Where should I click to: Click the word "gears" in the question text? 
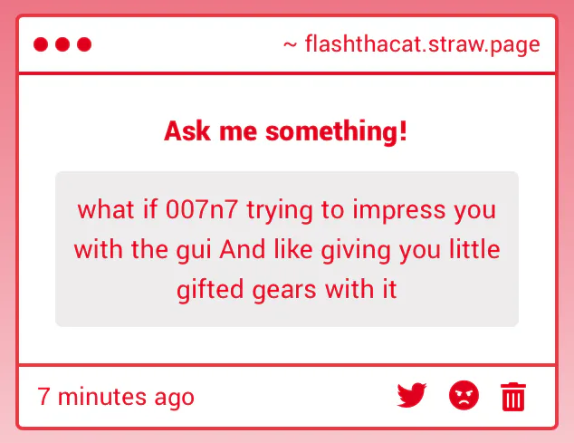click(x=284, y=290)
